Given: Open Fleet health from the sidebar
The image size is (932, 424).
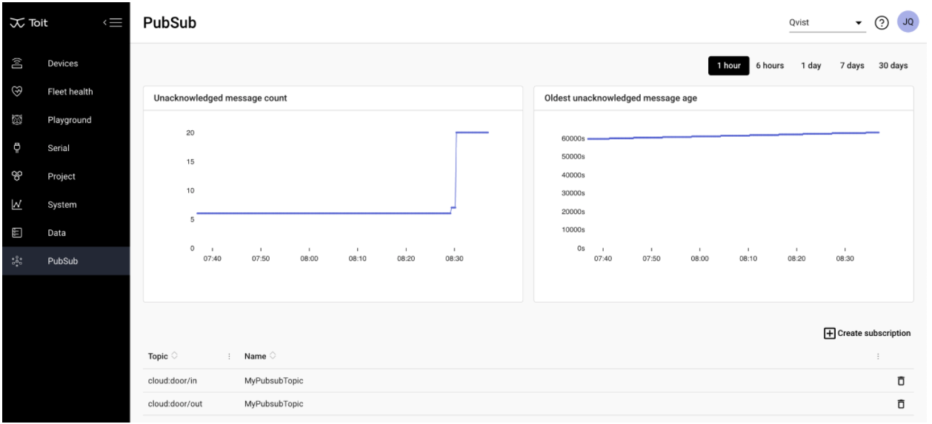Looking at the screenshot, I should coord(70,92).
